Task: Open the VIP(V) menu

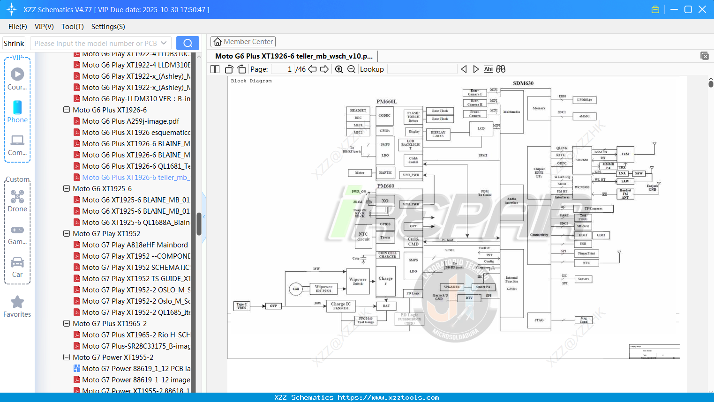Action: [x=44, y=27]
